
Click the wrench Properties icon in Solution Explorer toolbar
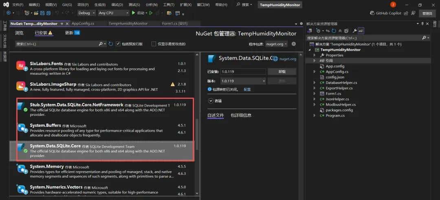click(354, 31)
